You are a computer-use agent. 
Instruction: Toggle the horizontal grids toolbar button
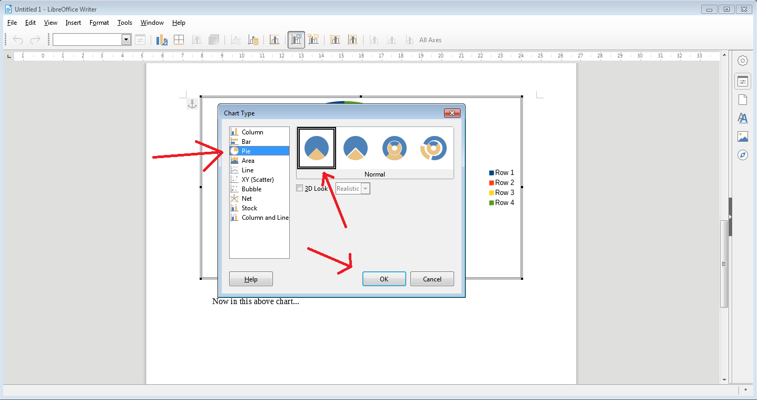tap(335, 40)
